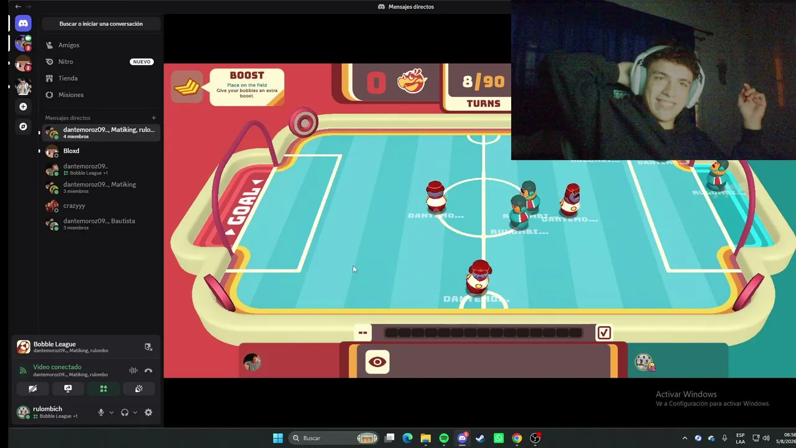This screenshot has width=796, height=448.
Task: Deafen audio with the headphones icon
Action: (x=124, y=413)
